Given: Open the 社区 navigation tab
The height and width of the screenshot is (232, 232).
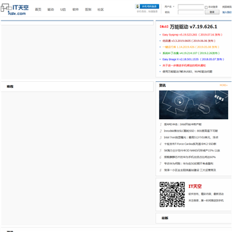Looking at the screenshot, I should 101,10.
